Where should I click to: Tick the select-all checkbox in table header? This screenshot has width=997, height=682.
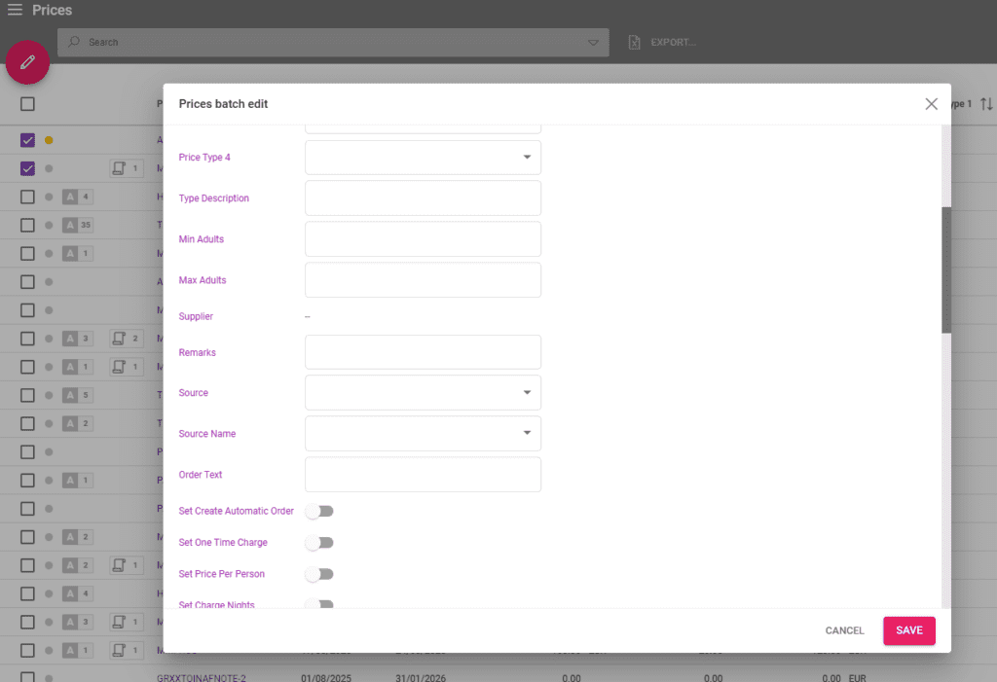[27, 103]
